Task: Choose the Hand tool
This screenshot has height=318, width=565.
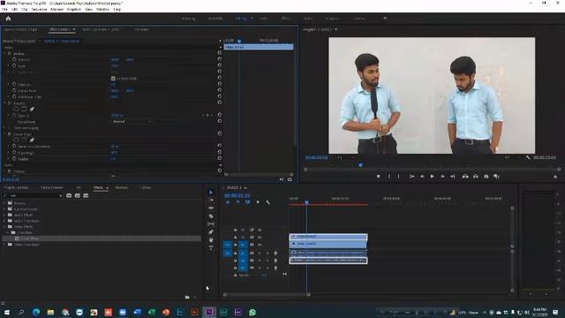Action: tap(211, 239)
